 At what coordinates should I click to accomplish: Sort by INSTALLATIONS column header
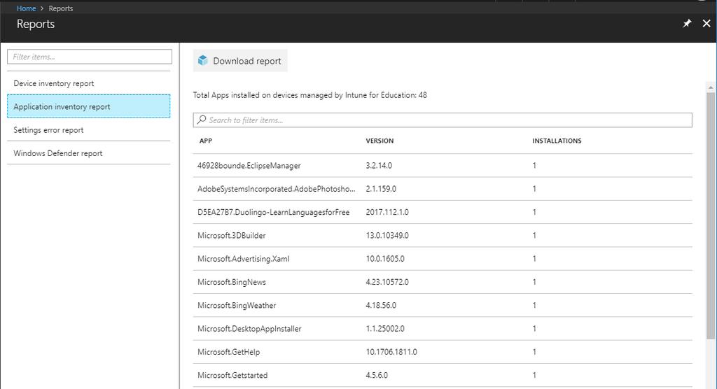click(557, 141)
